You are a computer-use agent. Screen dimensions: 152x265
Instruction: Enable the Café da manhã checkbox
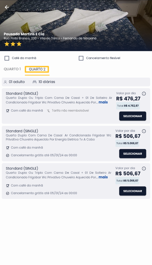coord(7,58)
